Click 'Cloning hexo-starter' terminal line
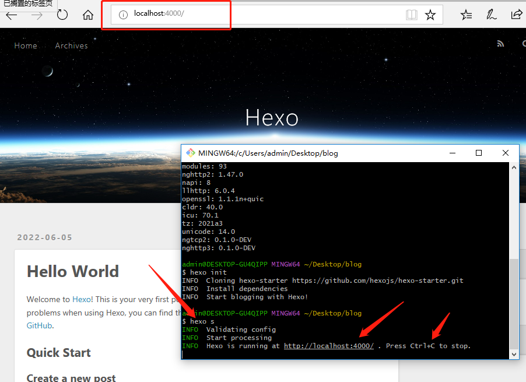This screenshot has width=526, height=382. 322,281
